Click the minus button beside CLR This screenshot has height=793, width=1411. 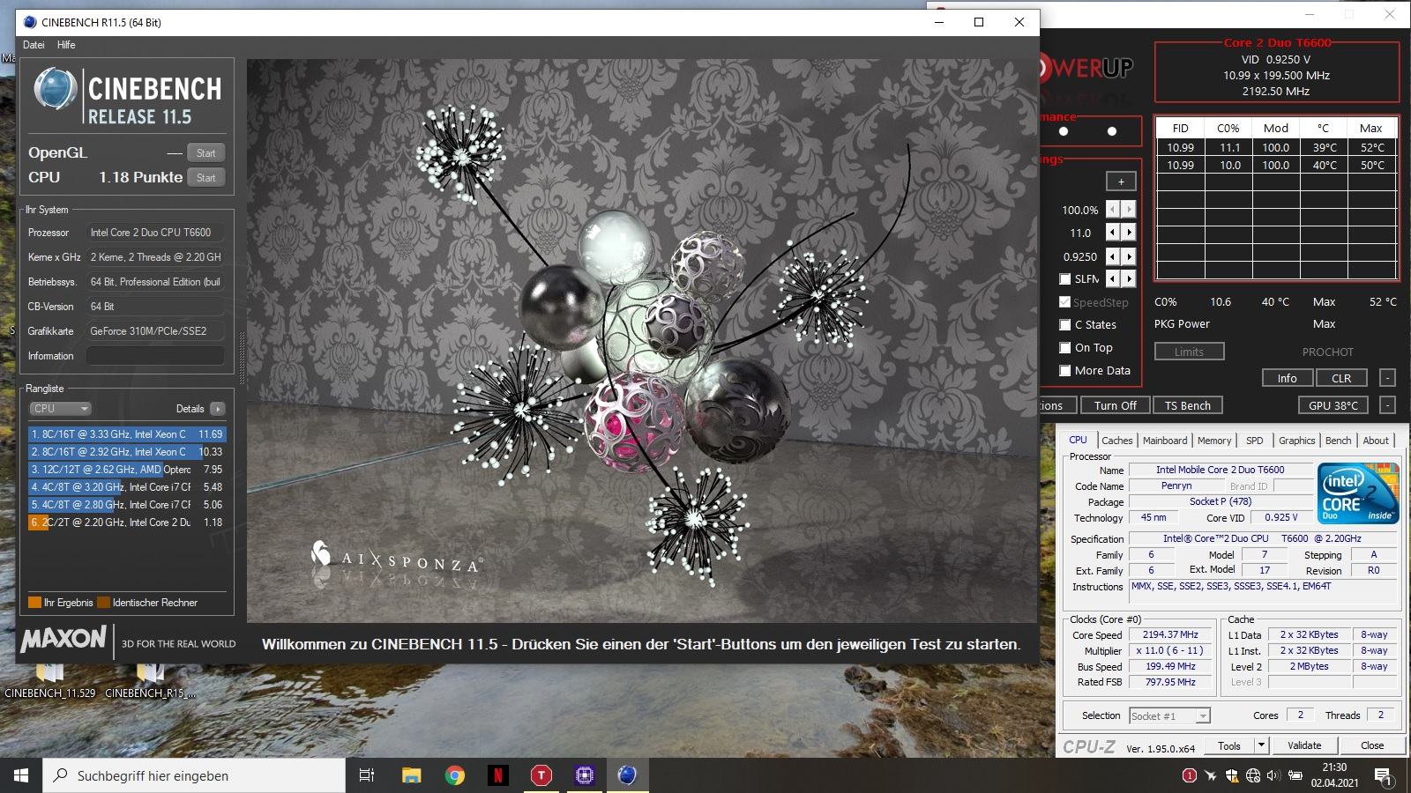[x=1387, y=378]
